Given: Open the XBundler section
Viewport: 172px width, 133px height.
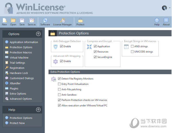Looking at the screenshot, I should click(15, 83).
